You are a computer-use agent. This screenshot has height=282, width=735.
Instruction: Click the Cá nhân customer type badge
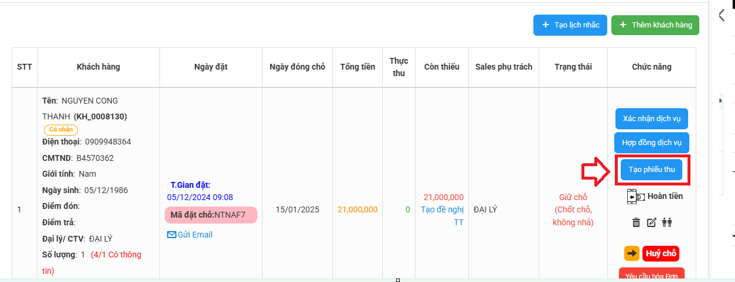point(61,130)
